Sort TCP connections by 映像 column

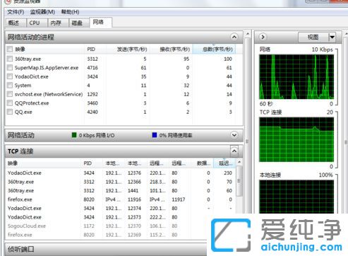click(43, 163)
